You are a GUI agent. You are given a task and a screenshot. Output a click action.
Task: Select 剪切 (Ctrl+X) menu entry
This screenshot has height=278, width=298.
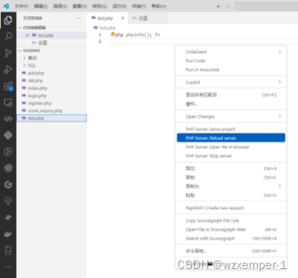point(231,169)
